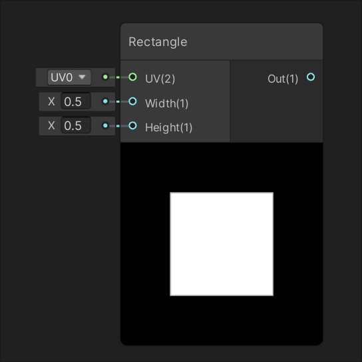The height and width of the screenshot is (362, 362).
Task: Click the Height(1) port label
Action: tap(169, 128)
